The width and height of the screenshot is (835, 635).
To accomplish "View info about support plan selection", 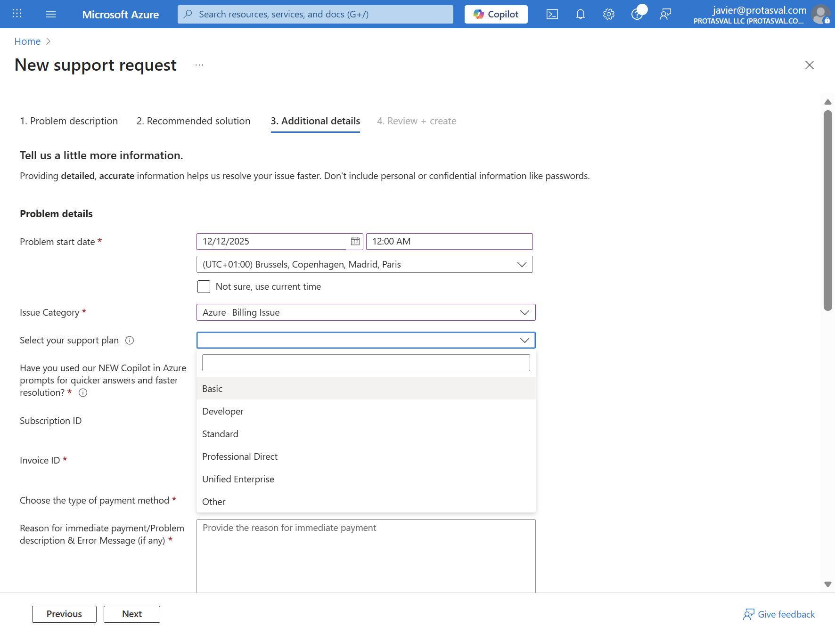I will [x=130, y=341].
